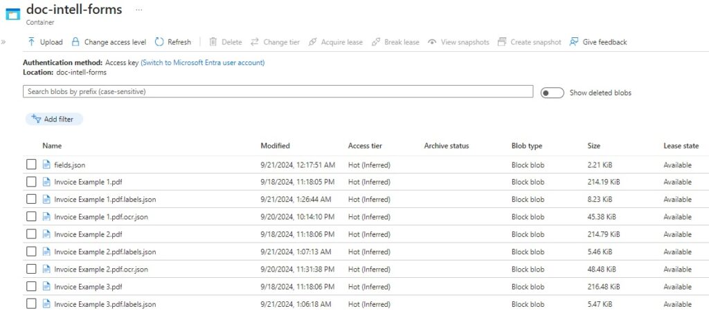Open Invoice Example 2.pdf.ocr.json blob

(101, 270)
